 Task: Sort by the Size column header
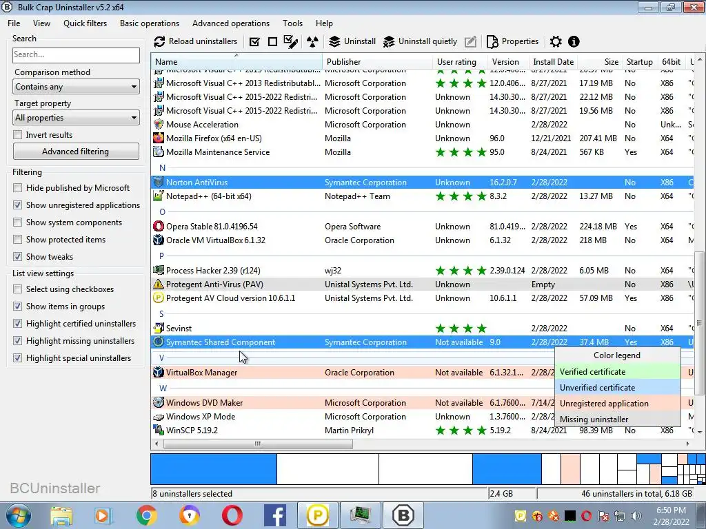600,61
